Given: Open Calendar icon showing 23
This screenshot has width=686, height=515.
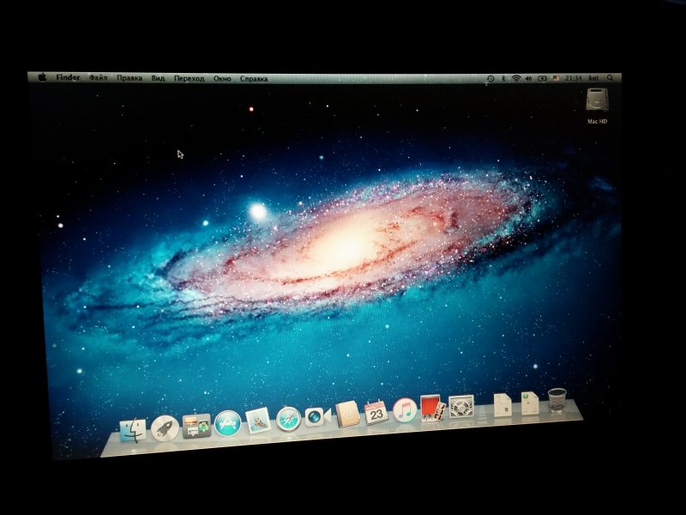Looking at the screenshot, I should [x=376, y=412].
